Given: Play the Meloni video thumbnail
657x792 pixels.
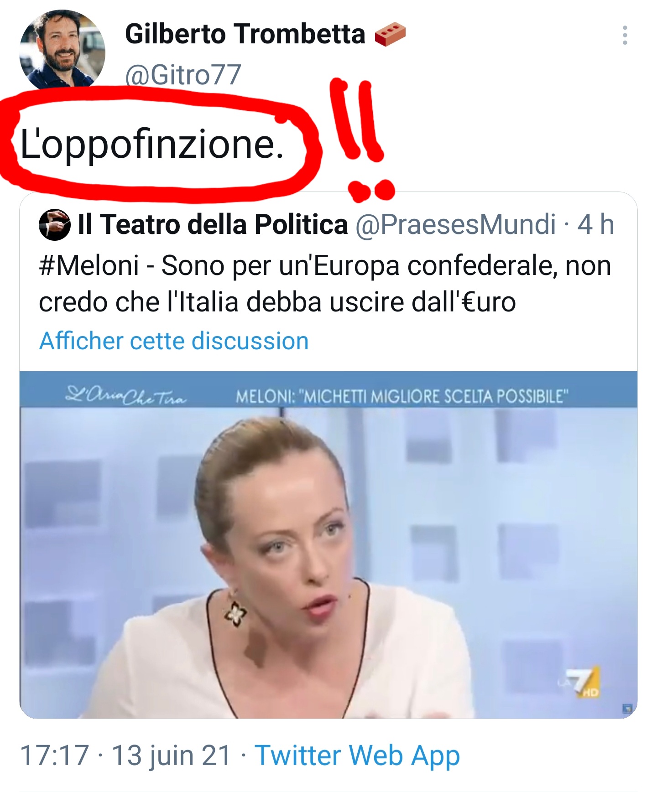Looking at the screenshot, I should pyautogui.click(x=328, y=545).
